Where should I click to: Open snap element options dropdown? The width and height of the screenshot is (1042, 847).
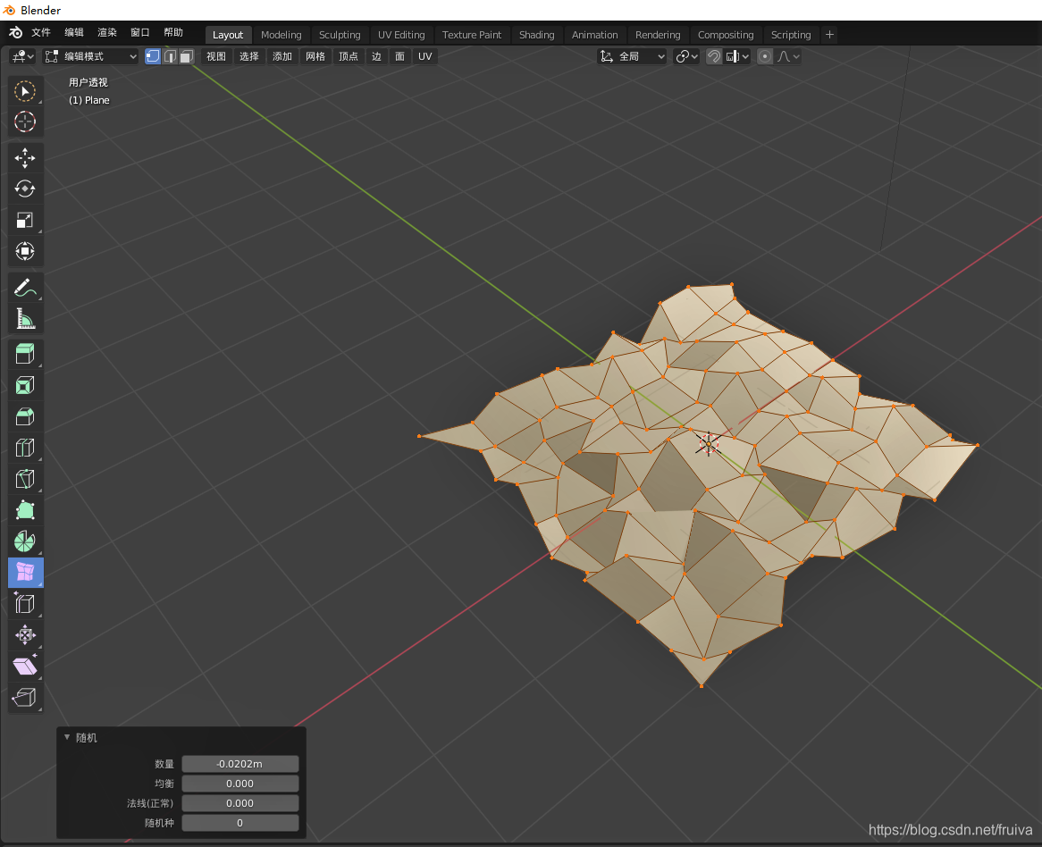(737, 56)
